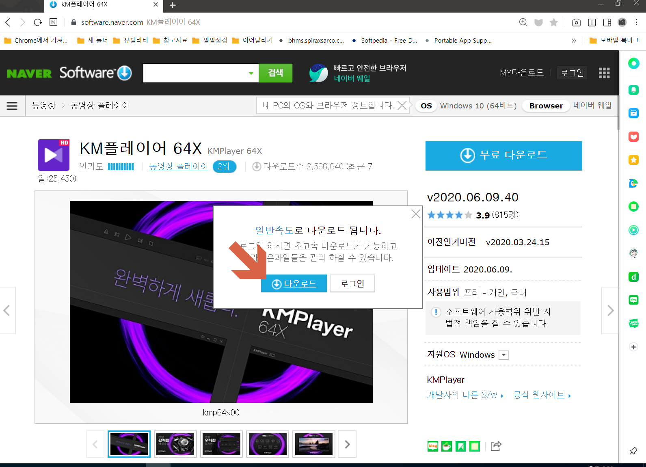Open the green d dictionary sidebar icon
The image size is (646, 467).
633,277
